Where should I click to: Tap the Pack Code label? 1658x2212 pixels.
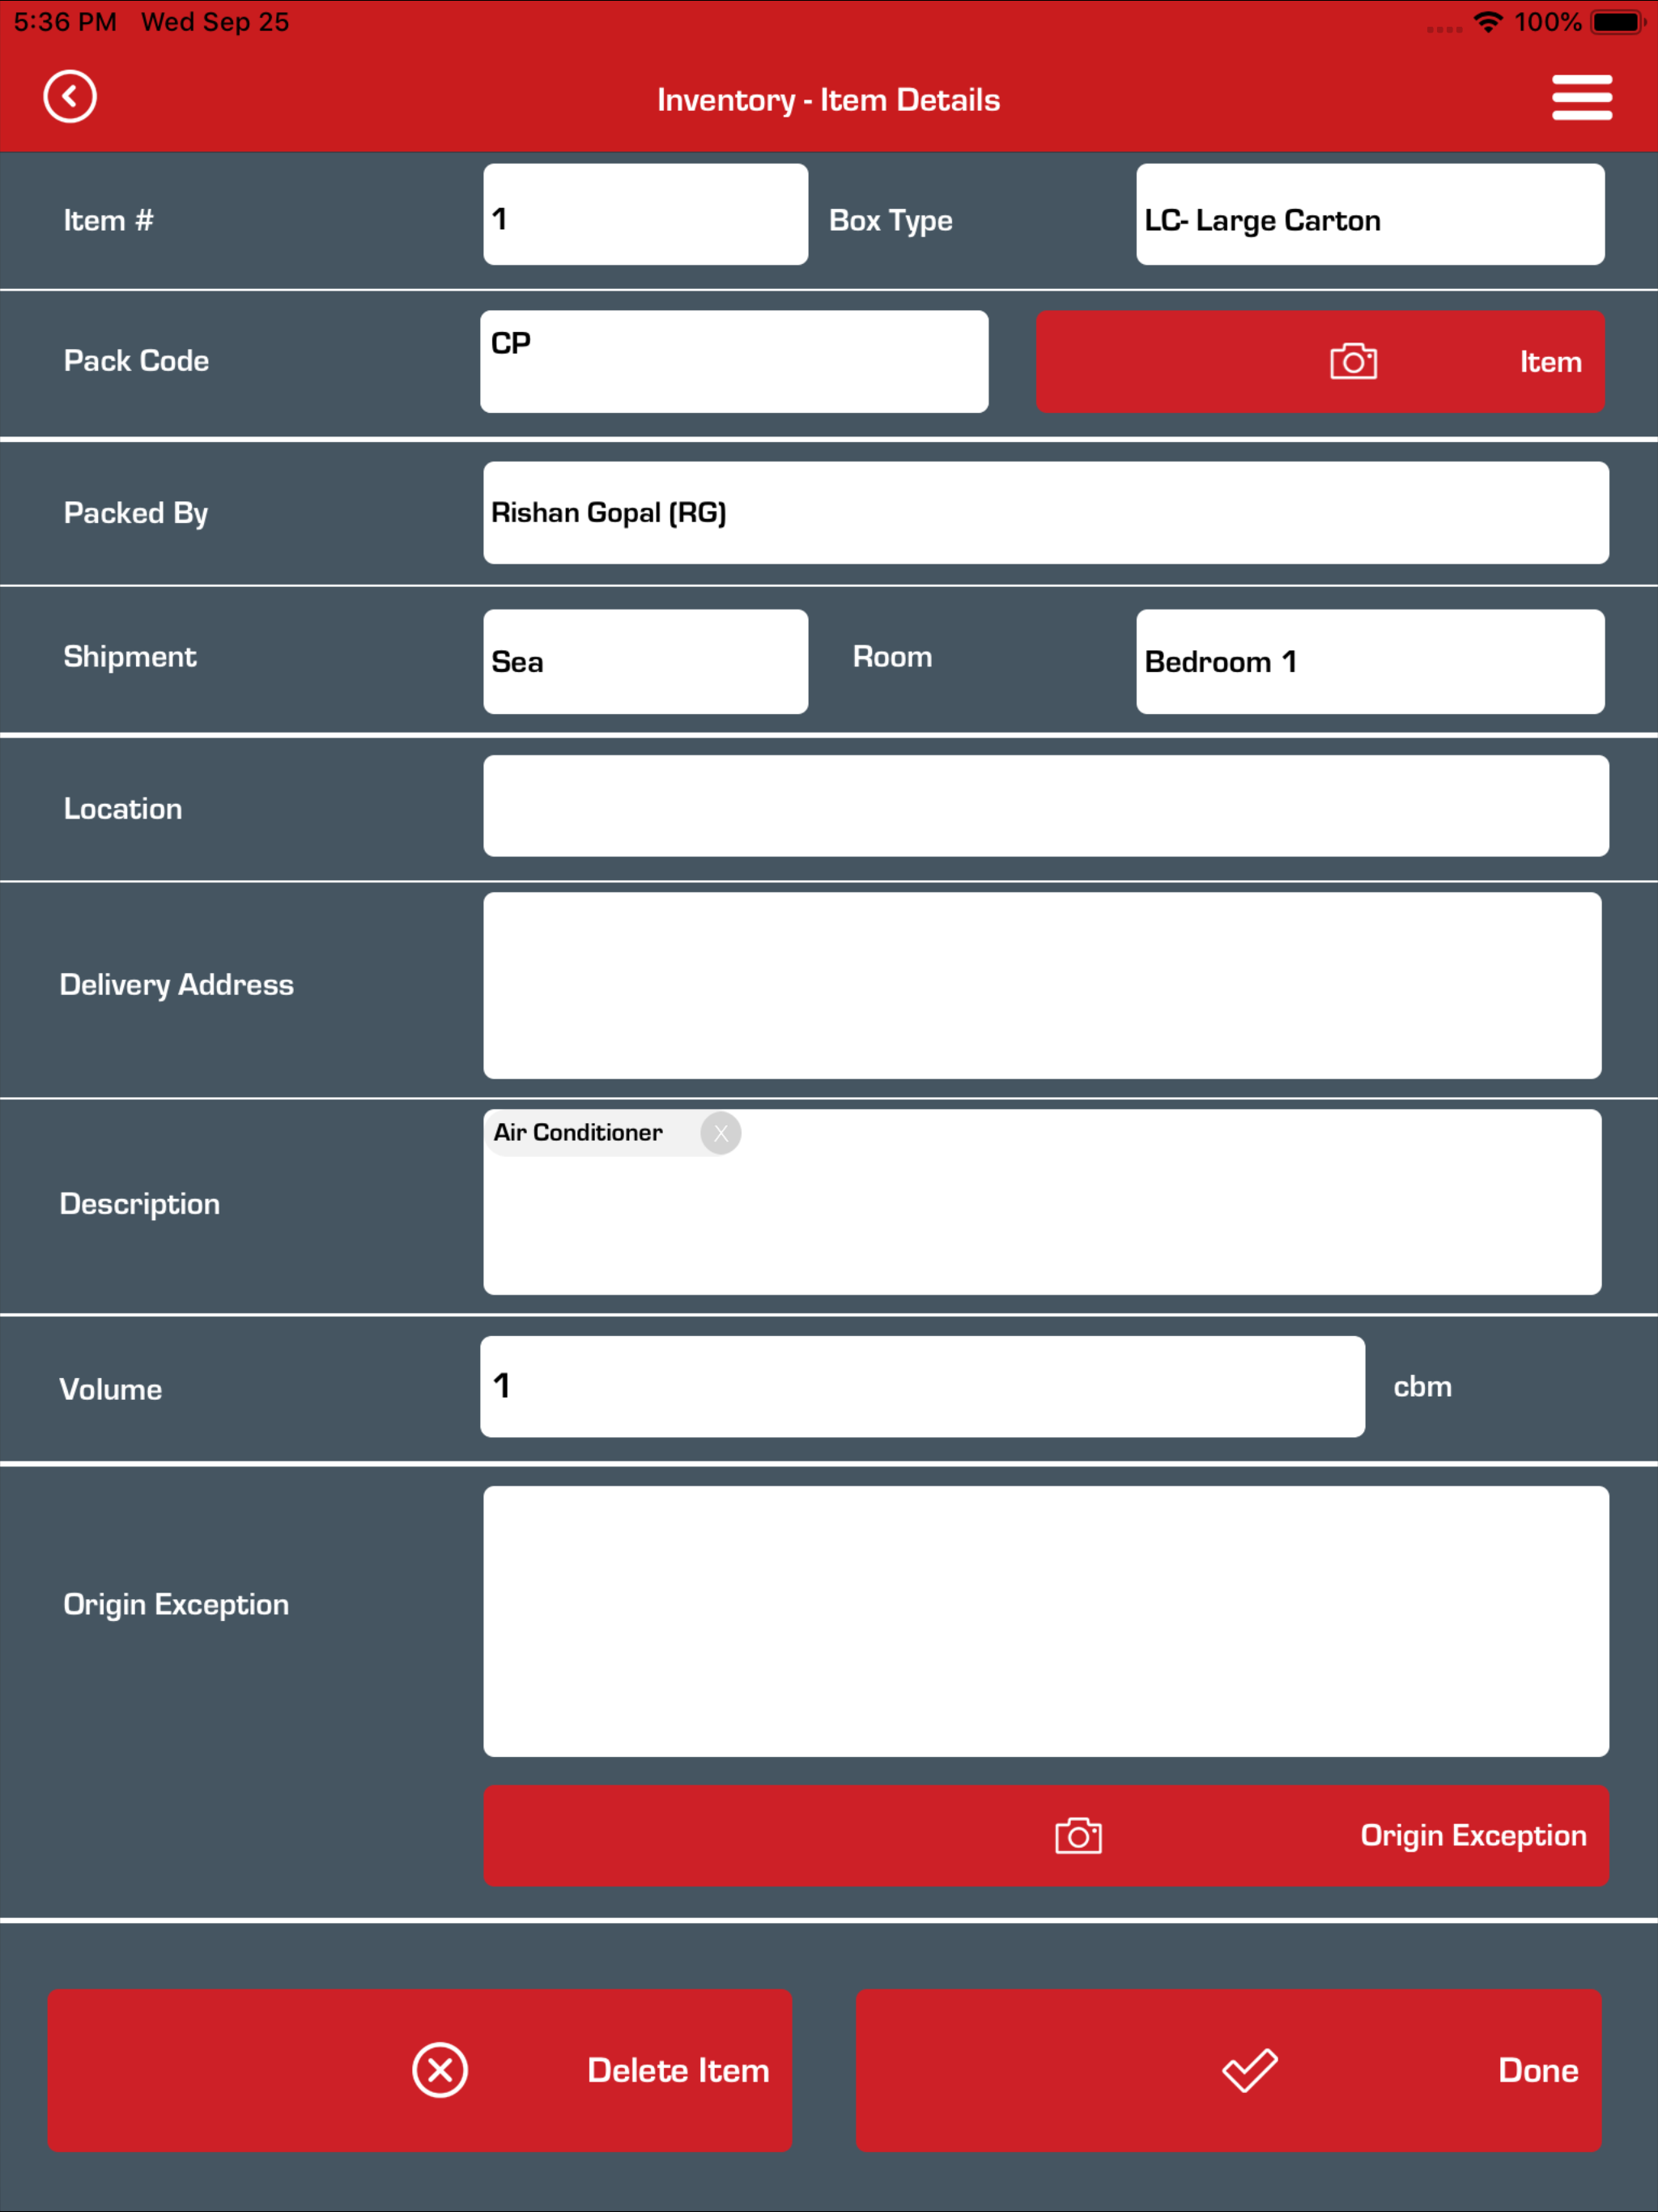[x=136, y=361]
